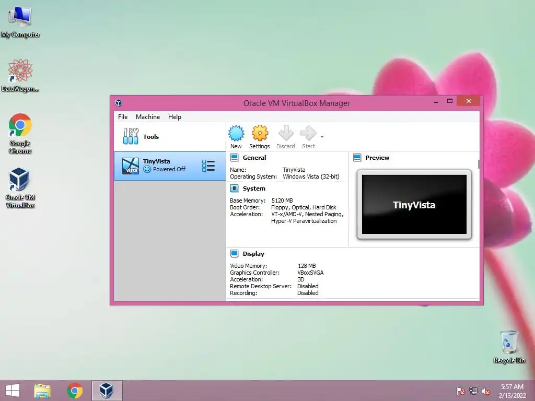Click the Action Center flag tray icon

coord(461,391)
